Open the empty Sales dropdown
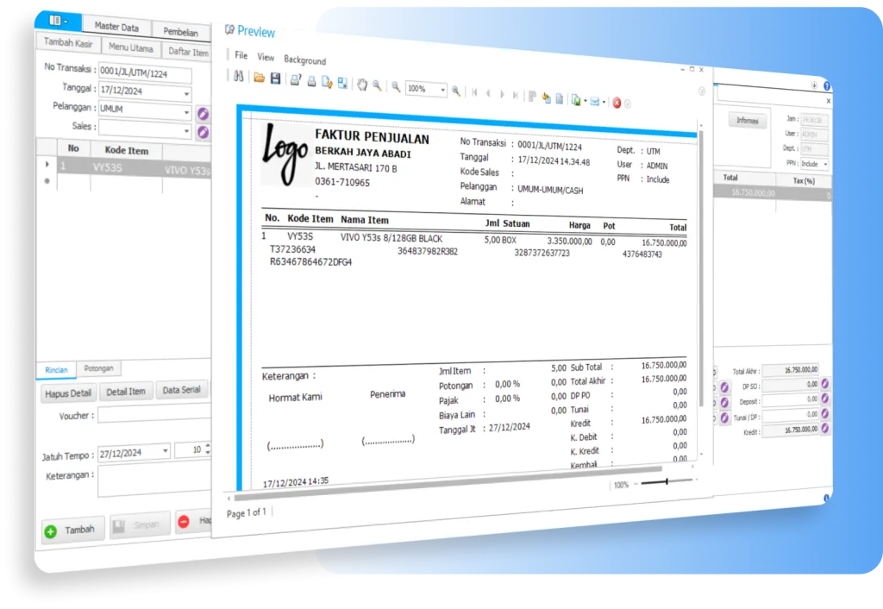883x609 pixels. click(186, 131)
